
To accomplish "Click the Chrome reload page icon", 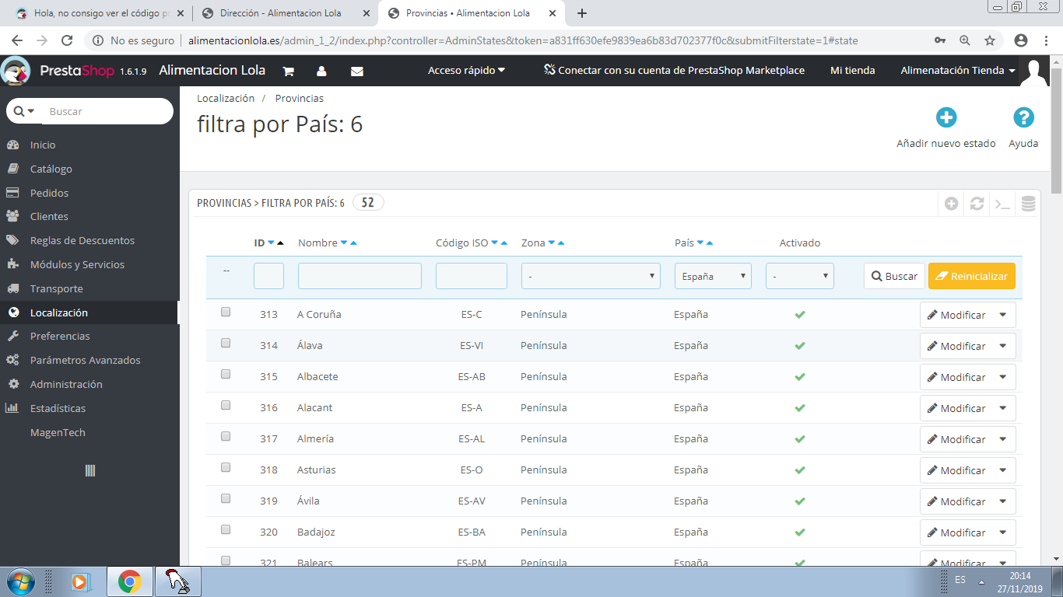I will point(67,40).
